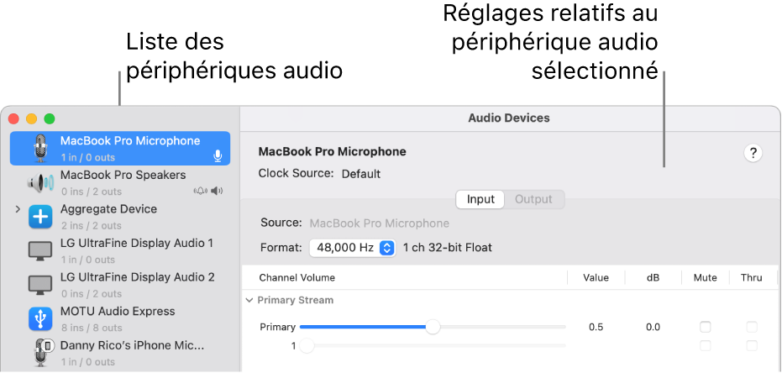
Task: Click the MOTU Audio Express USB icon
Action: tap(40, 318)
